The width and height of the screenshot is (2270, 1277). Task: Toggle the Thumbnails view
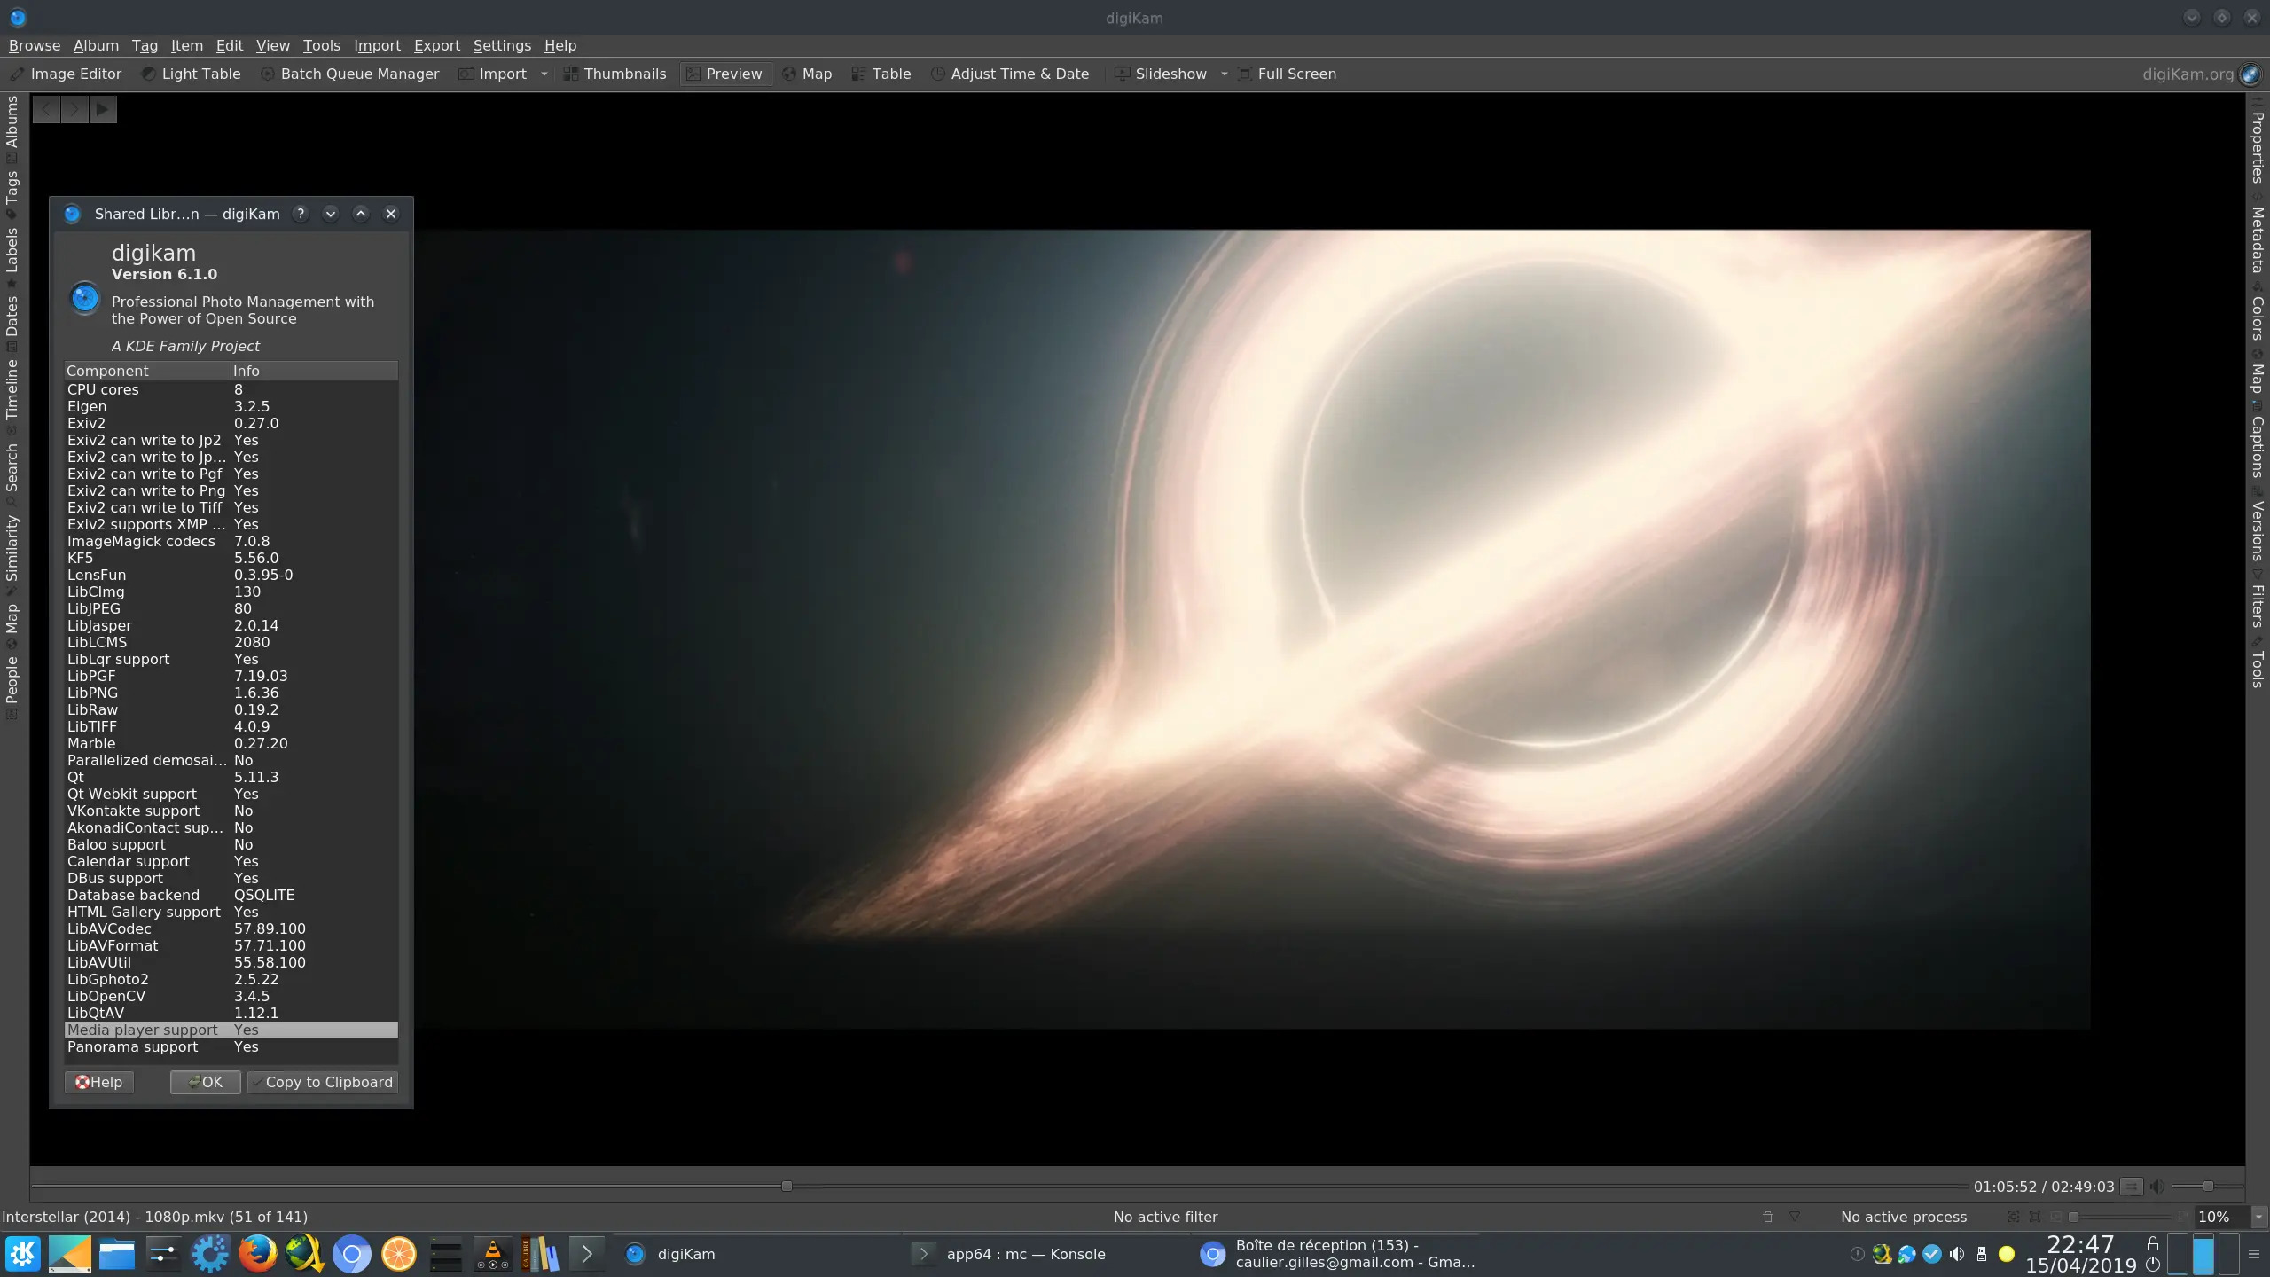(x=614, y=74)
